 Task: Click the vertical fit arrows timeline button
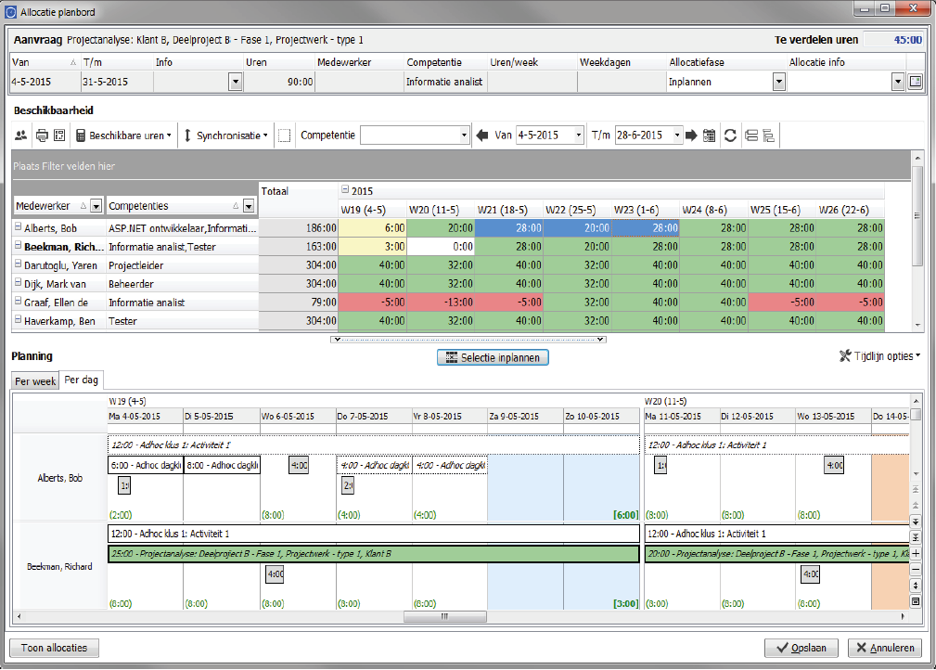(x=916, y=586)
